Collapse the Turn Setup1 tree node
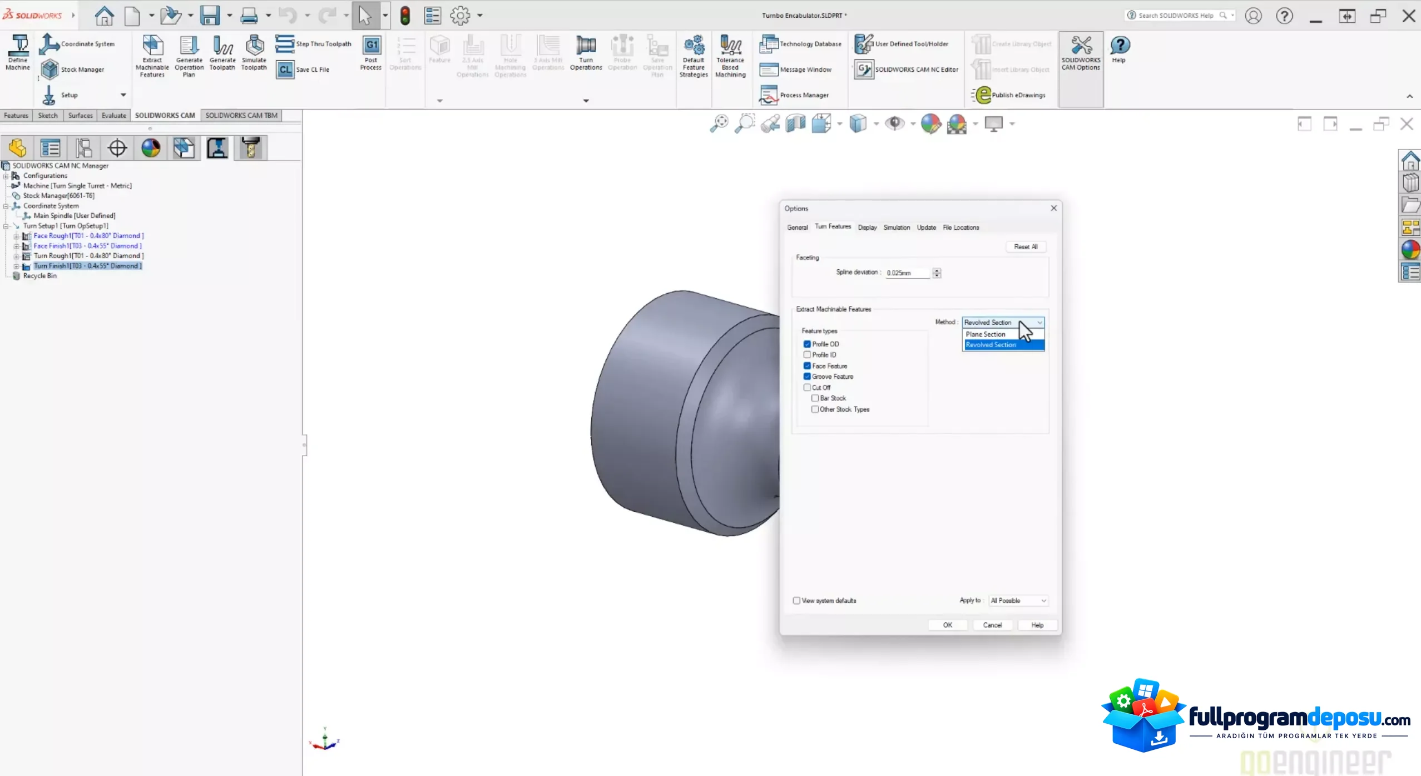The width and height of the screenshot is (1421, 776). [x=6, y=226]
